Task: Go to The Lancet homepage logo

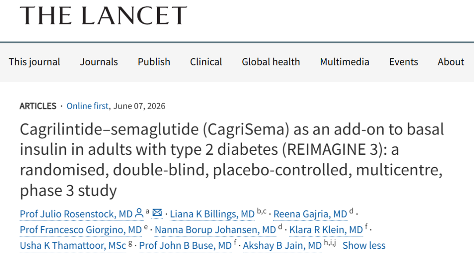Action: tap(104, 15)
